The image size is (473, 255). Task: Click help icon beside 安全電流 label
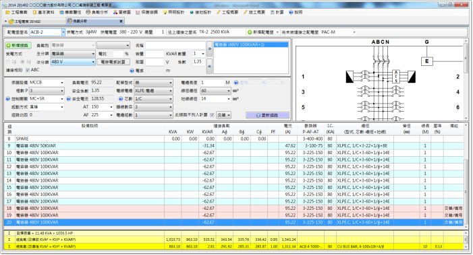point(68,99)
